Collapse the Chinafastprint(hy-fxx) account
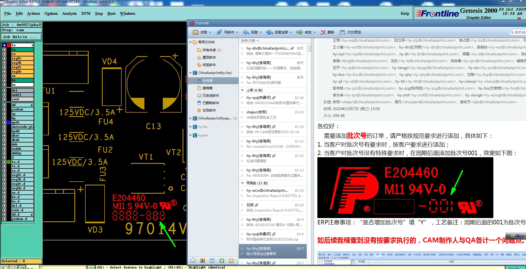This screenshot has width=526, height=269. 191,73
